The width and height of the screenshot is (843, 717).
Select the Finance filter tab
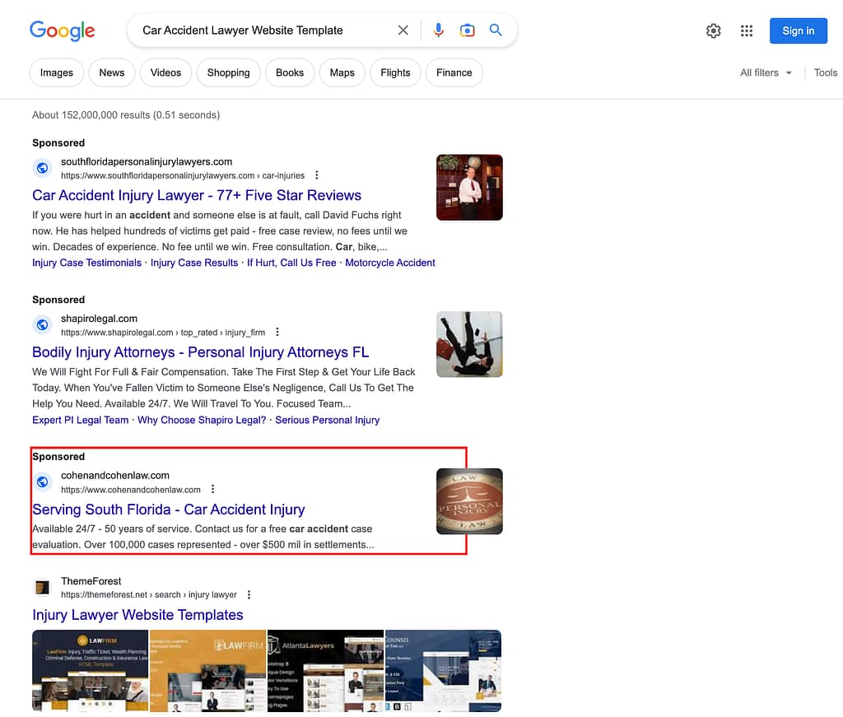click(454, 72)
